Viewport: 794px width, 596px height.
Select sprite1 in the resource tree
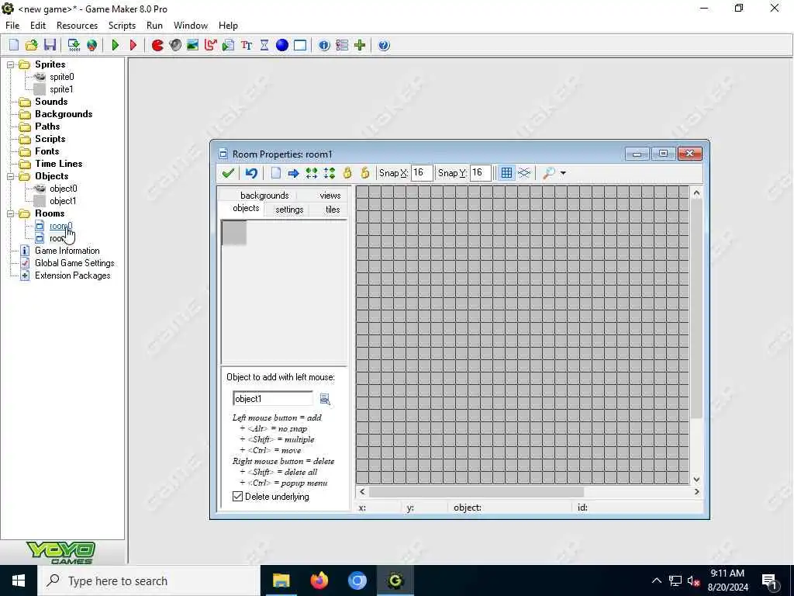(61, 89)
